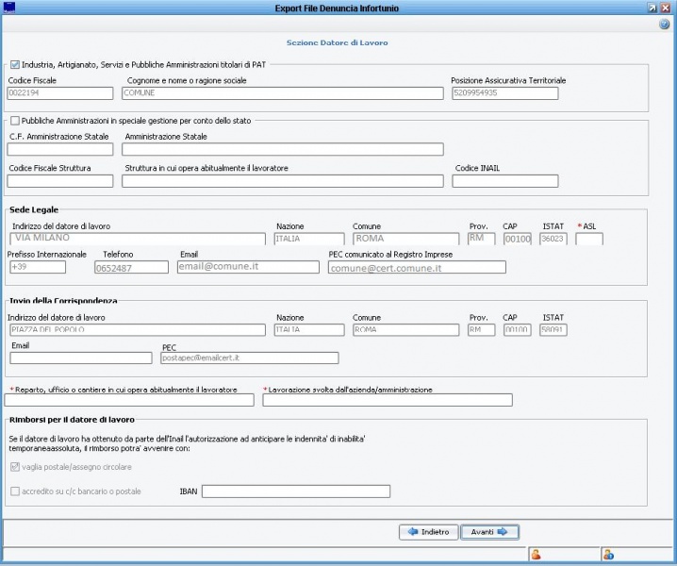677x566 pixels.
Task: Focus the required ASL field
Action: tap(589, 239)
